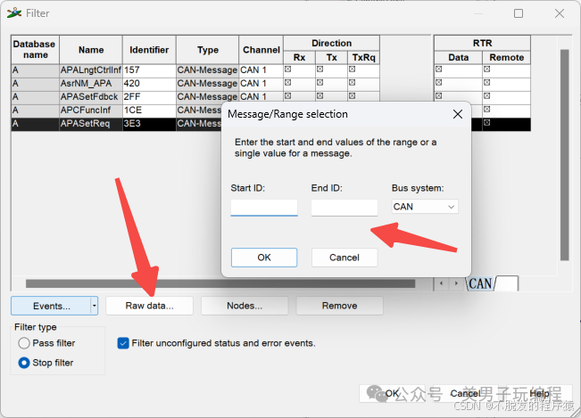Viewport: 581px width, 418px height.
Task: Toggle TxRq checkbox for APALngtCtrlInf
Action: pos(353,70)
